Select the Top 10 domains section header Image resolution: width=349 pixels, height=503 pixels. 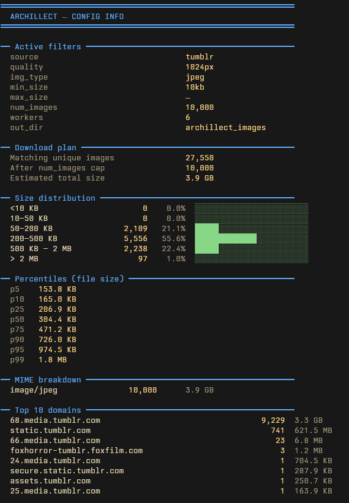(x=48, y=410)
